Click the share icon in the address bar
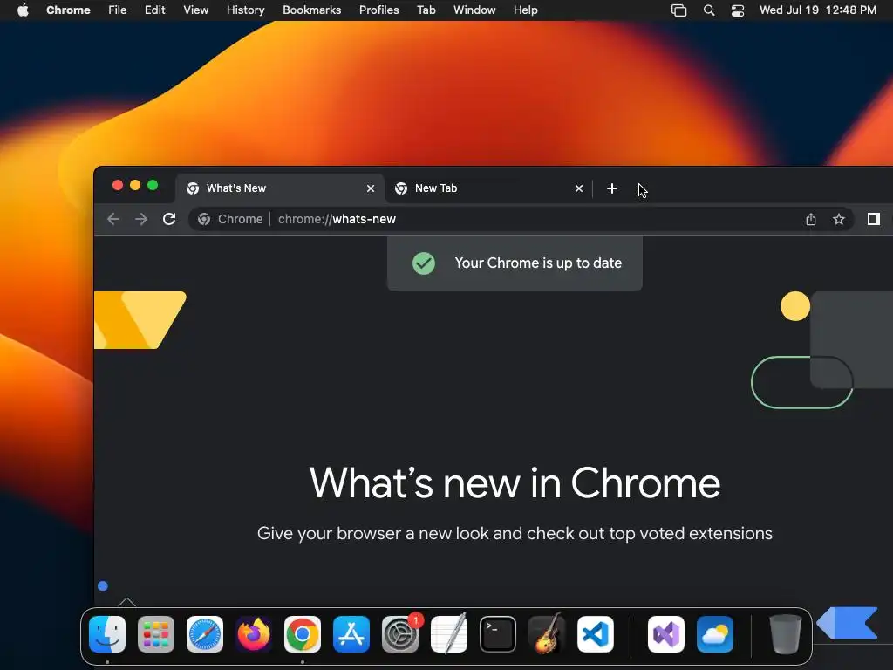This screenshot has width=893, height=670. (811, 219)
